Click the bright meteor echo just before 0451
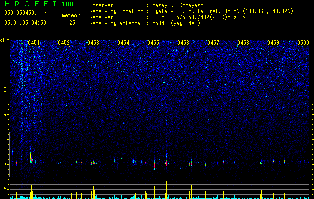The image size is (314, 199). point(31,158)
